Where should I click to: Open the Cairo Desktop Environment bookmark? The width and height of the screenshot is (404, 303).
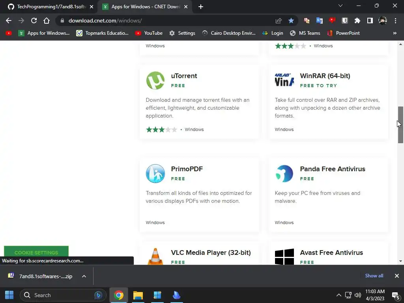[x=228, y=33]
